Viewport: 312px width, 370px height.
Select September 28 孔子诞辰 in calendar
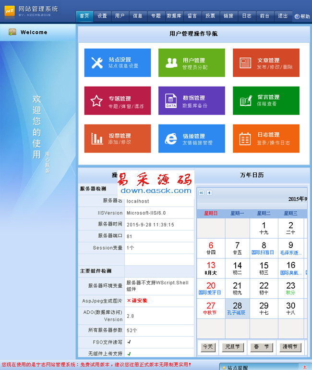click(x=237, y=308)
